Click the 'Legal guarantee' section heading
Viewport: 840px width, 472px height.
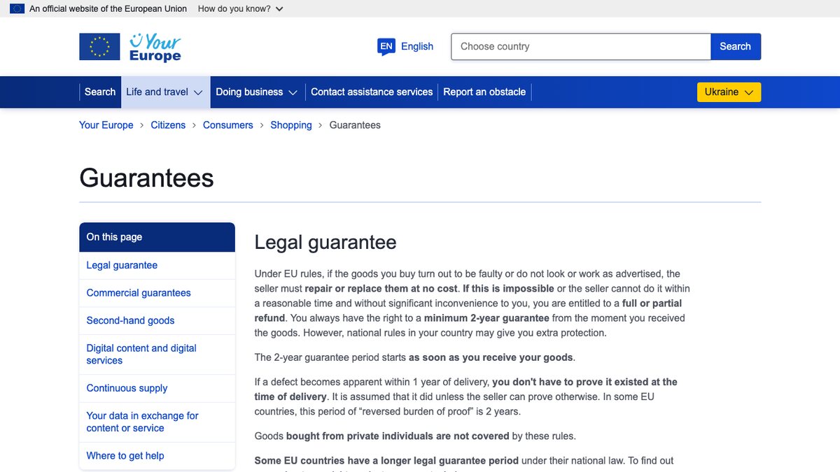325,243
